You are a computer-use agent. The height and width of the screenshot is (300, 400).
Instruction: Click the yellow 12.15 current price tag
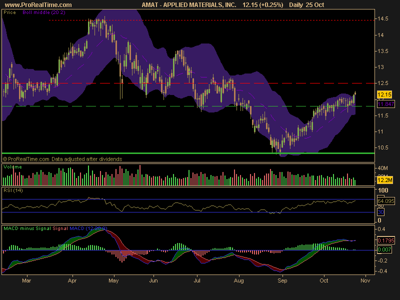[384, 94]
